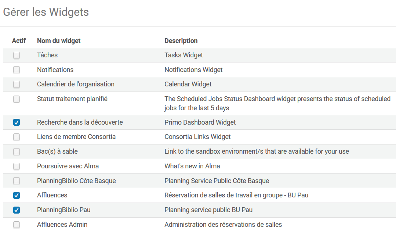Screen dimensions: 396x236
Task: Click the Nom du widget header
Action: 59,41
